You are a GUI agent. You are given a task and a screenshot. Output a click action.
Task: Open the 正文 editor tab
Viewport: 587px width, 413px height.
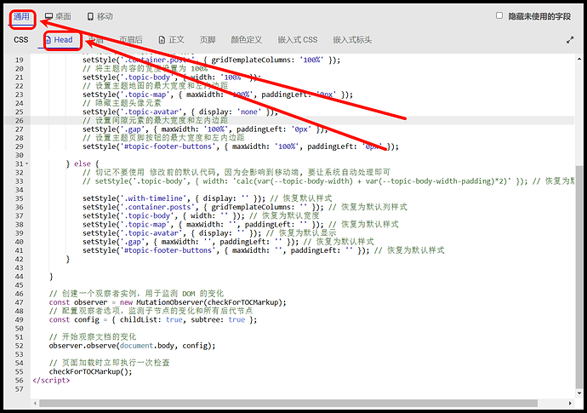(x=172, y=40)
